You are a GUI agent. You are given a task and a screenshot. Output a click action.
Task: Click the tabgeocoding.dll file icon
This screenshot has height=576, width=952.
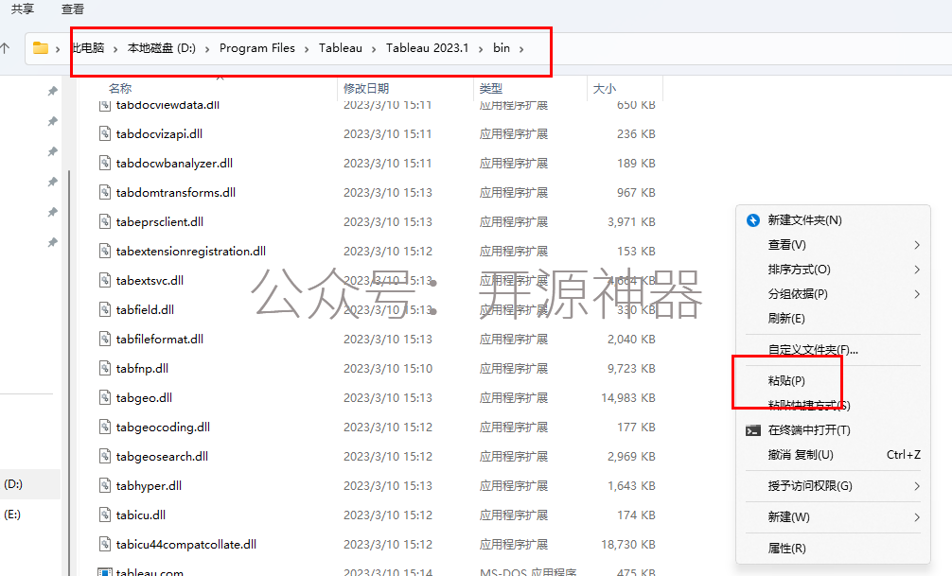click(105, 427)
